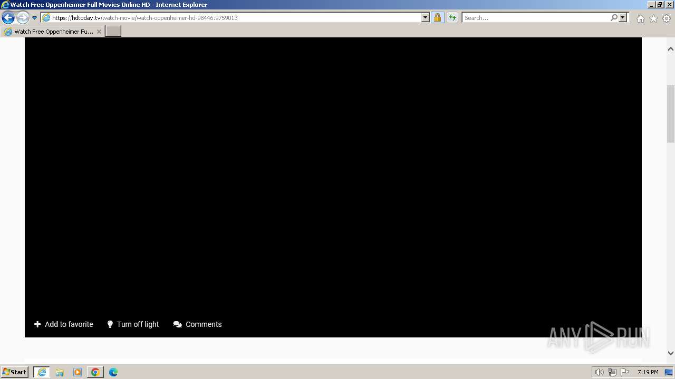The image size is (675, 379).
Task: Click the speech bubbles Comments icon
Action: pyautogui.click(x=178, y=324)
